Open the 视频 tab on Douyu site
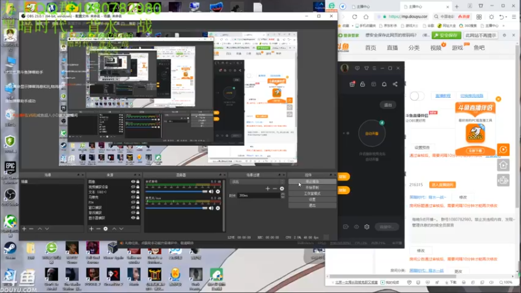 click(436, 48)
